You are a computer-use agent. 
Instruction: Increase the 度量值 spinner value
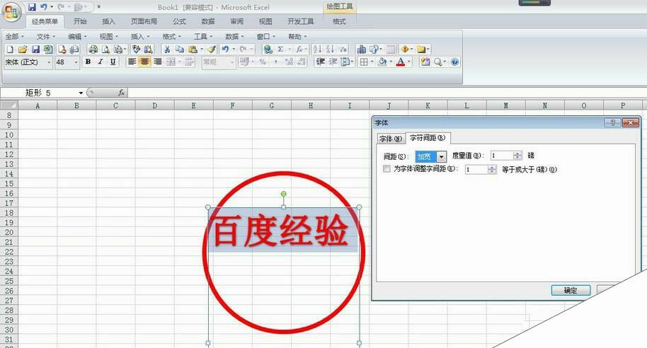tap(517, 153)
